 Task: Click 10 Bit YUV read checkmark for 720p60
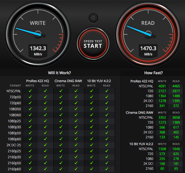pyautogui.click(x=107, y=103)
